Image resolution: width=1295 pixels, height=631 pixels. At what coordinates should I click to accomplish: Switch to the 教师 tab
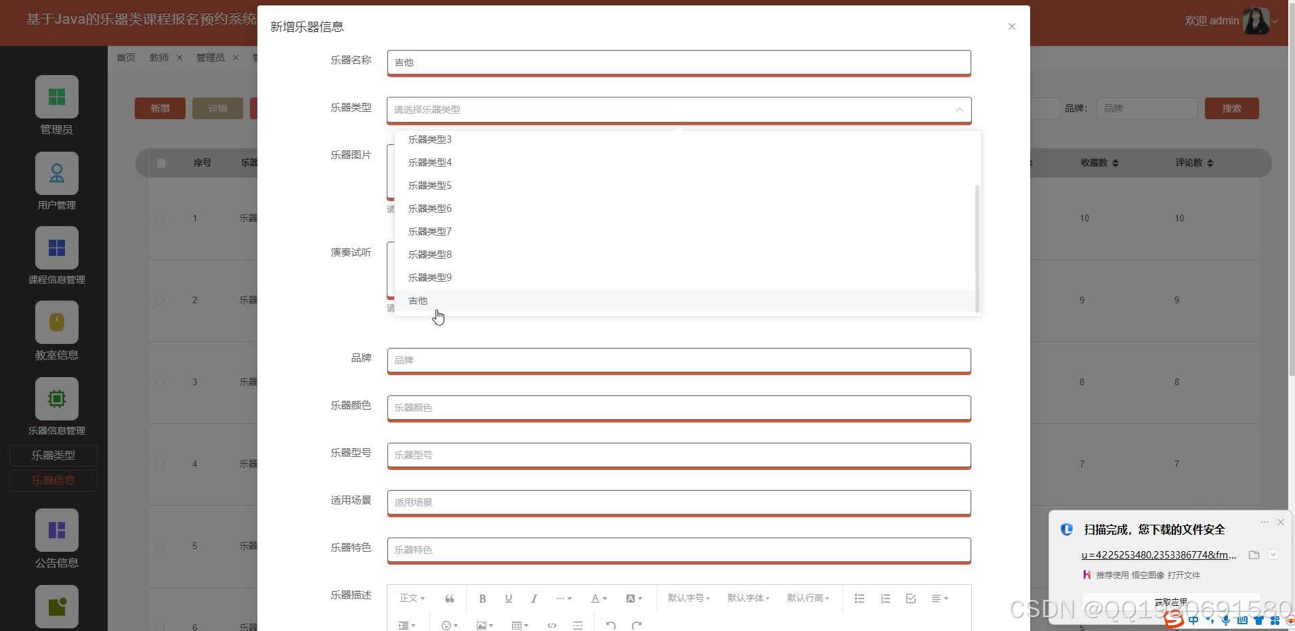point(159,58)
